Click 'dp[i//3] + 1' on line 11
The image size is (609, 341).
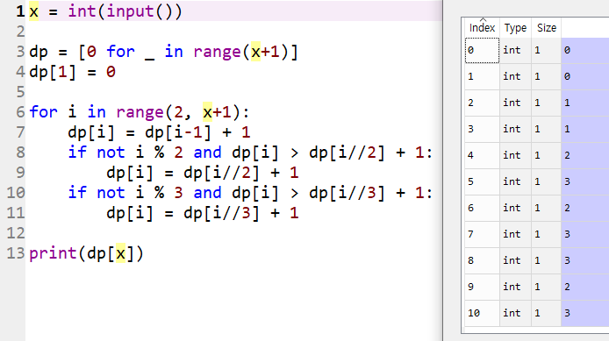(x=240, y=213)
